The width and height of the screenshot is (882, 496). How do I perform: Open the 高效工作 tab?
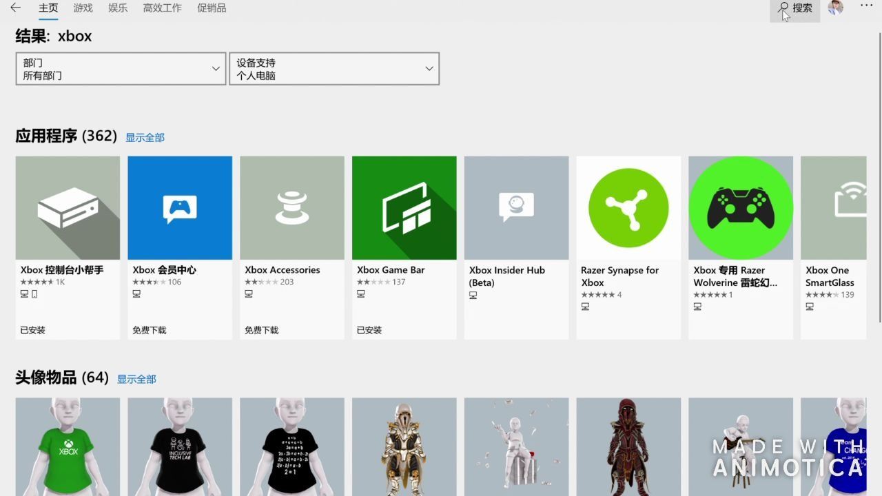[x=163, y=8]
